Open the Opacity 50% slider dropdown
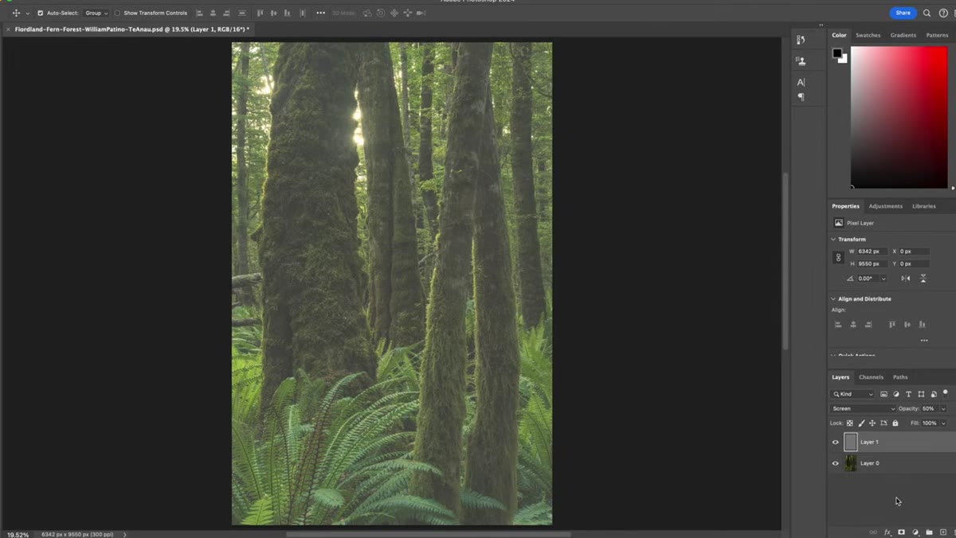Image resolution: width=956 pixels, height=538 pixels. (943, 408)
